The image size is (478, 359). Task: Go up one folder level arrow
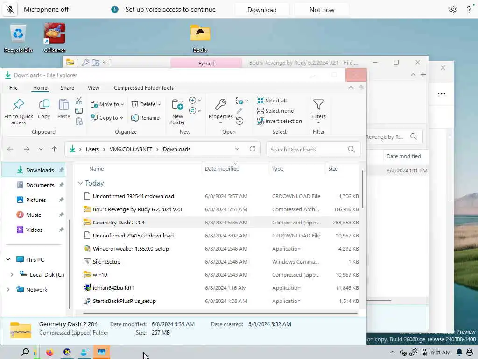54,149
